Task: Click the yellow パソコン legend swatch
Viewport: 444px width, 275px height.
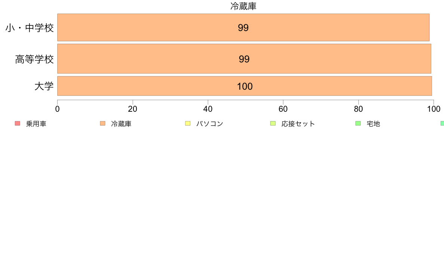Action: (x=188, y=123)
